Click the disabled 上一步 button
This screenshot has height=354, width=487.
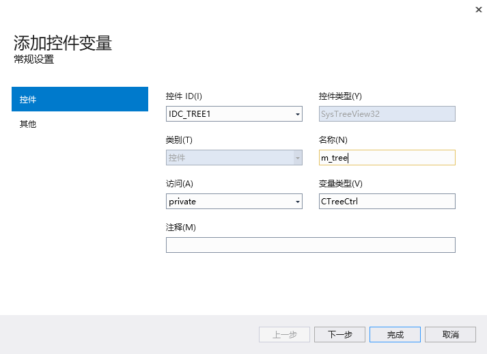coord(285,335)
